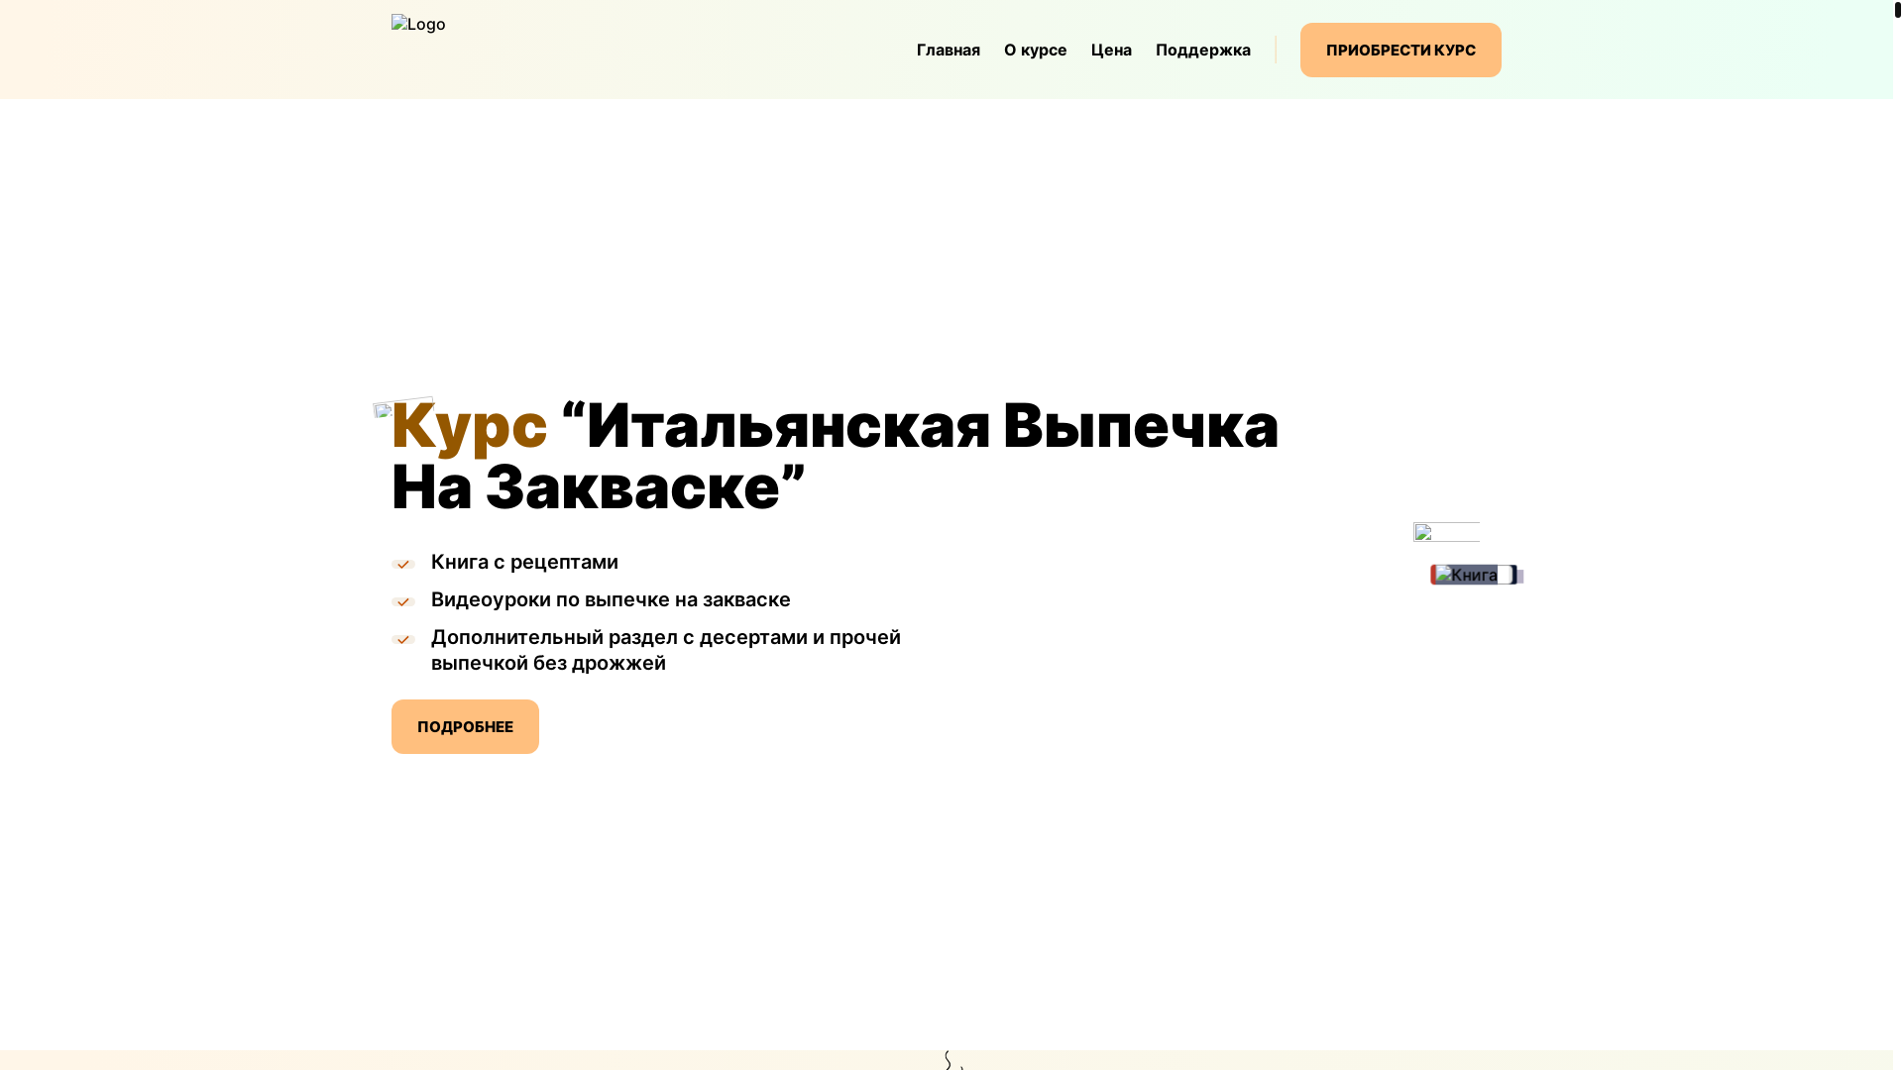
Task: Open the Поддержка navigation link
Action: (x=1202, y=50)
